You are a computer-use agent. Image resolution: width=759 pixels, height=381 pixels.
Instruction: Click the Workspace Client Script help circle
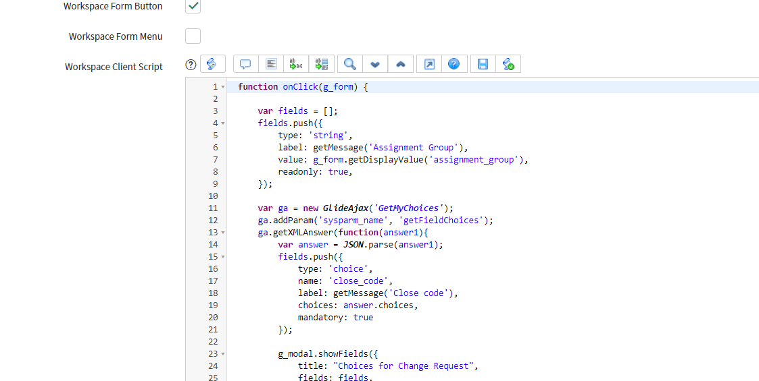click(x=191, y=64)
